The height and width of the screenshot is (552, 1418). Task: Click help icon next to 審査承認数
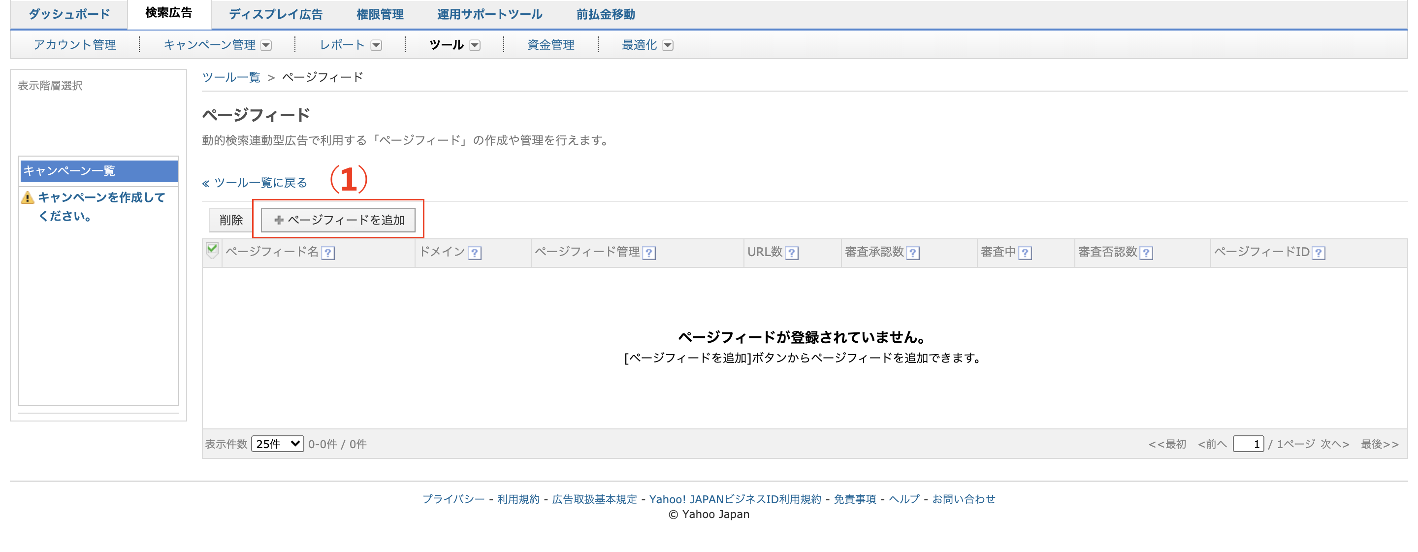click(913, 253)
